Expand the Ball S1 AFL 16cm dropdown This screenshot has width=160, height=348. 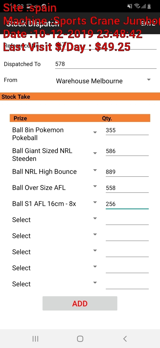[55, 204]
